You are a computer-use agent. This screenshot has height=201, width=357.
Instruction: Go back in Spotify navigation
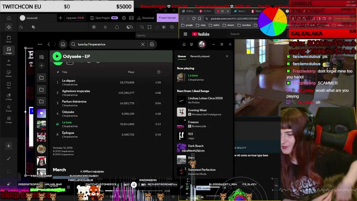(49, 44)
